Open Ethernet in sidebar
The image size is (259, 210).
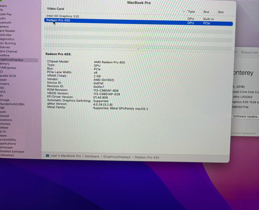click(5, 47)
